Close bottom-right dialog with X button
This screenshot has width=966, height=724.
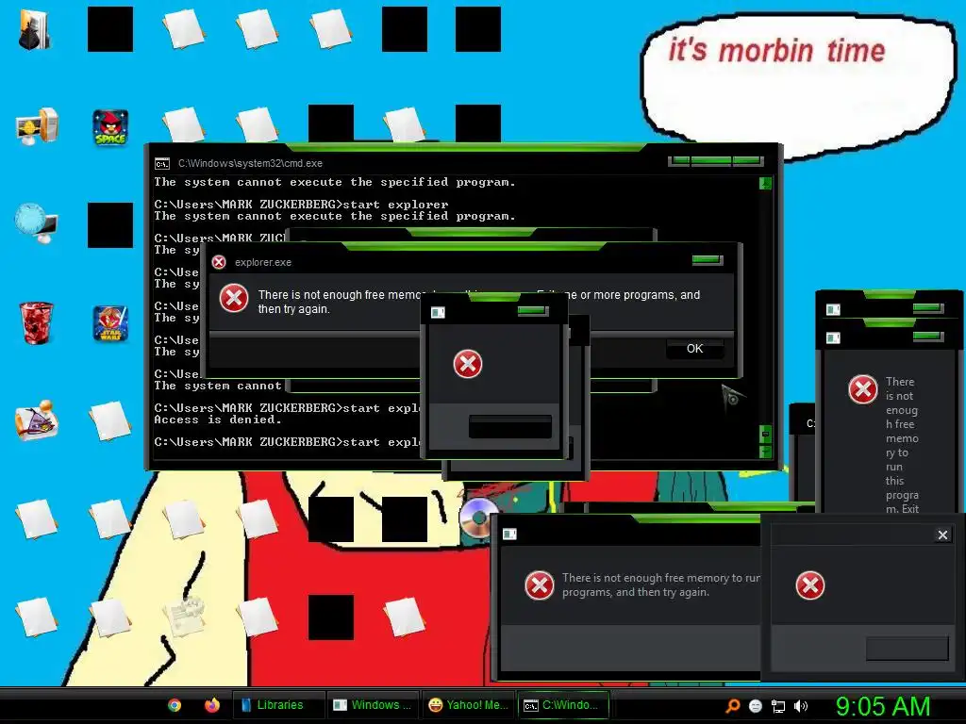tap(942, 535)
